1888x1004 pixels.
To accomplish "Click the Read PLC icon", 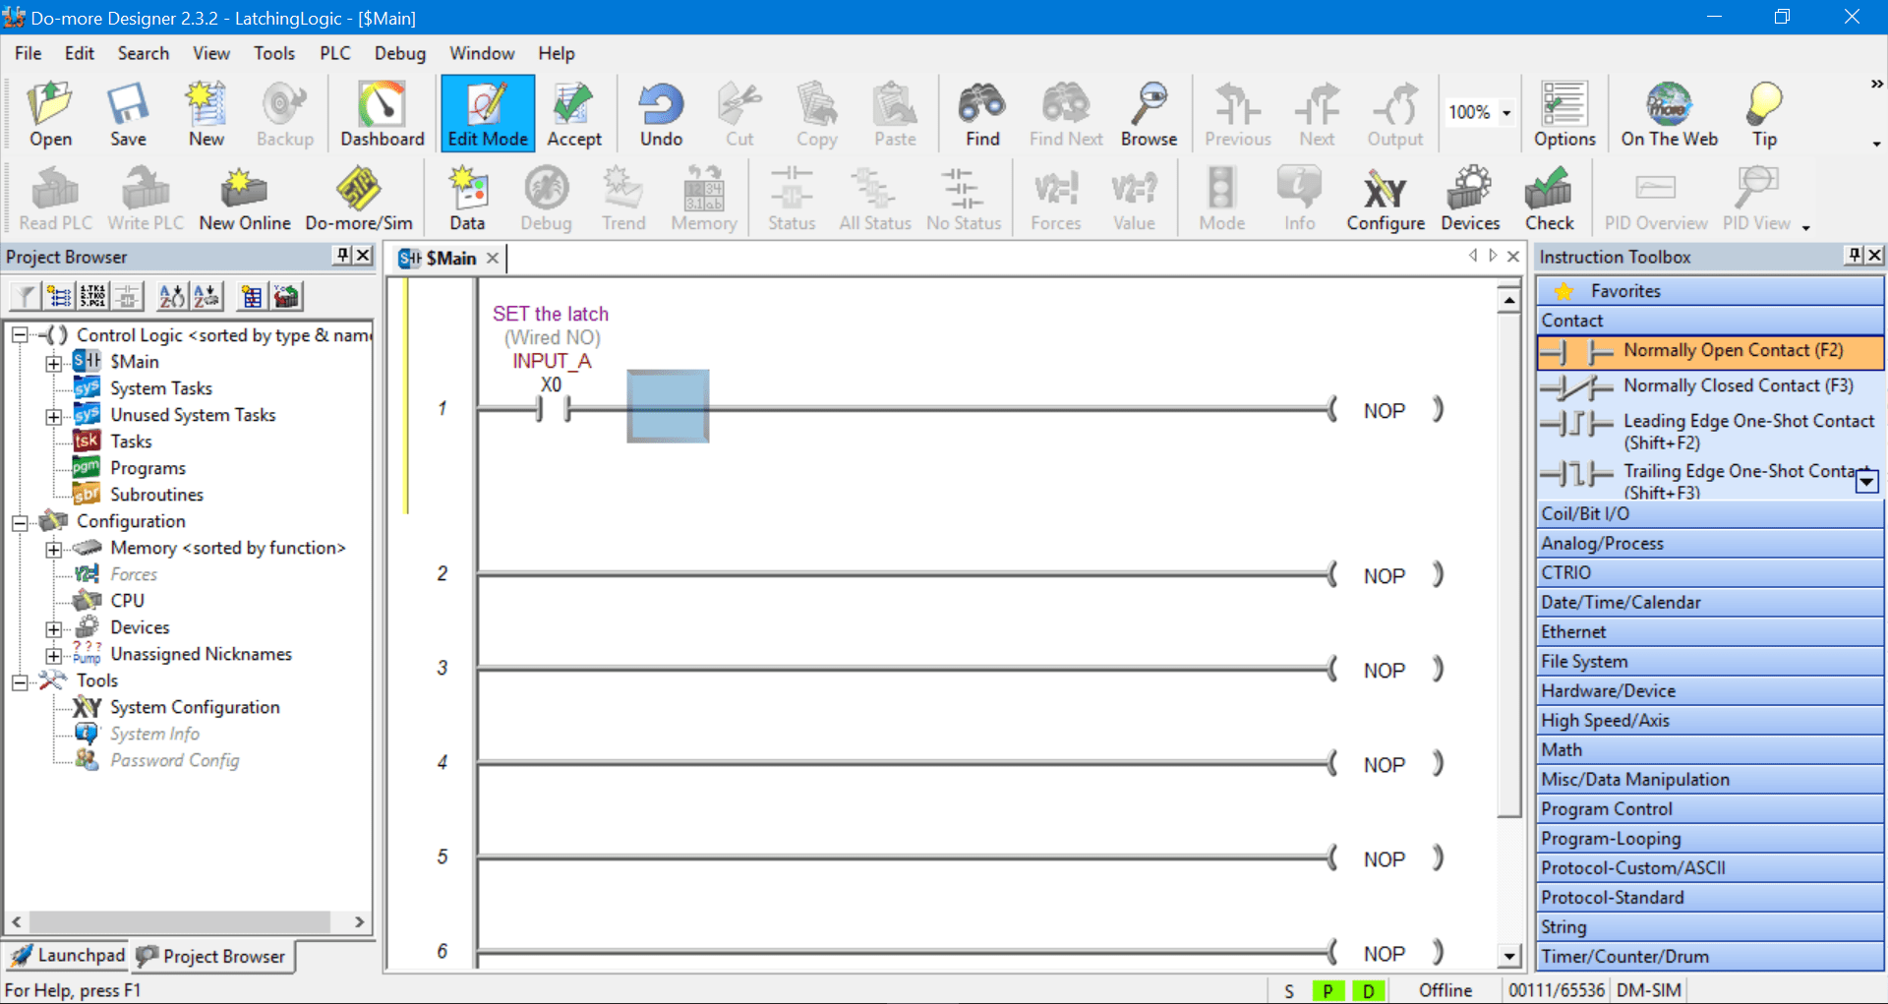I will pos(54,195).
